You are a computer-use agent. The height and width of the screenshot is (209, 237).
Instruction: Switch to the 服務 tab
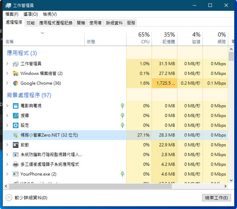point(131,23)
